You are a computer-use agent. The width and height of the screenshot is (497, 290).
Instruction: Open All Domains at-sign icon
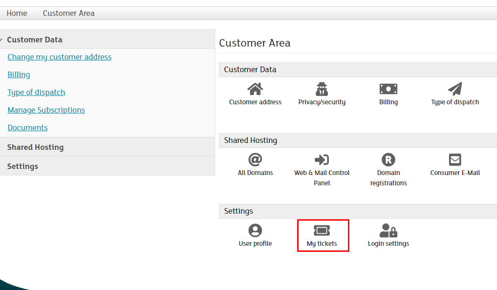tap(255, 160)
